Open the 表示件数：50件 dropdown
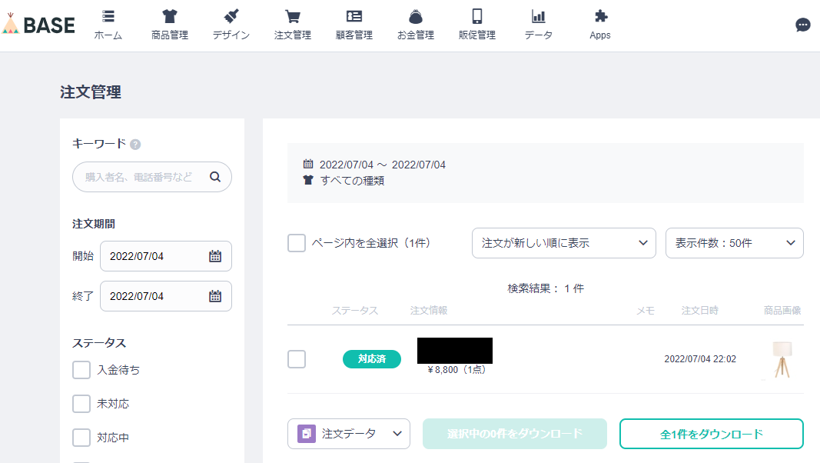 coord(734,243)
